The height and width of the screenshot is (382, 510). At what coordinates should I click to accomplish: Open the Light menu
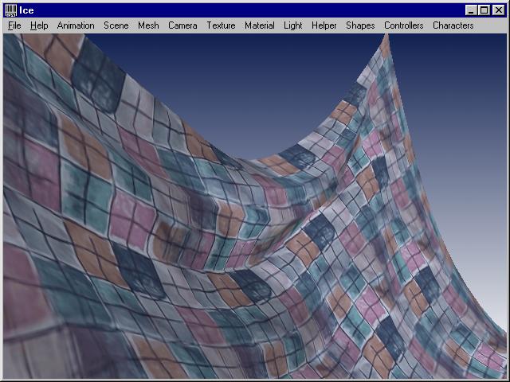pos(293,25)
